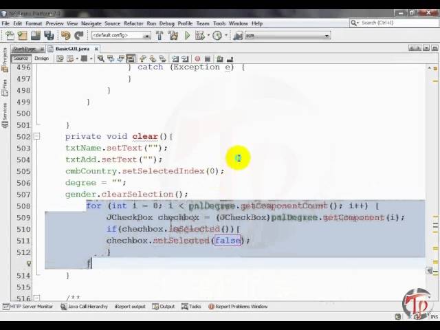Open the editor Forward history dropdown arrow
This screenshot has width=440, height=330.
click(x=91, y=58)
